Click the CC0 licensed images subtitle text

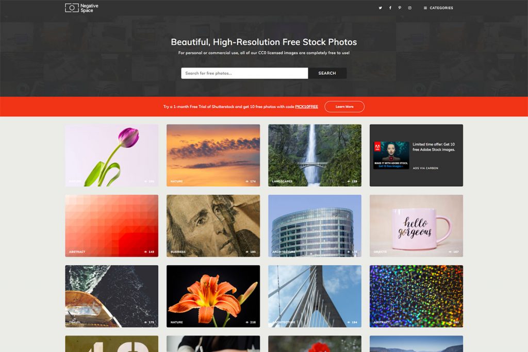(263, 53)
